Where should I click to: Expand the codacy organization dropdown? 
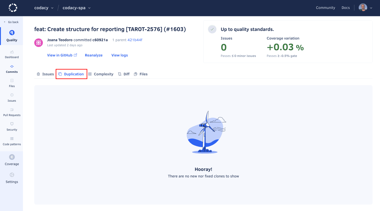(x=44, y=8)
